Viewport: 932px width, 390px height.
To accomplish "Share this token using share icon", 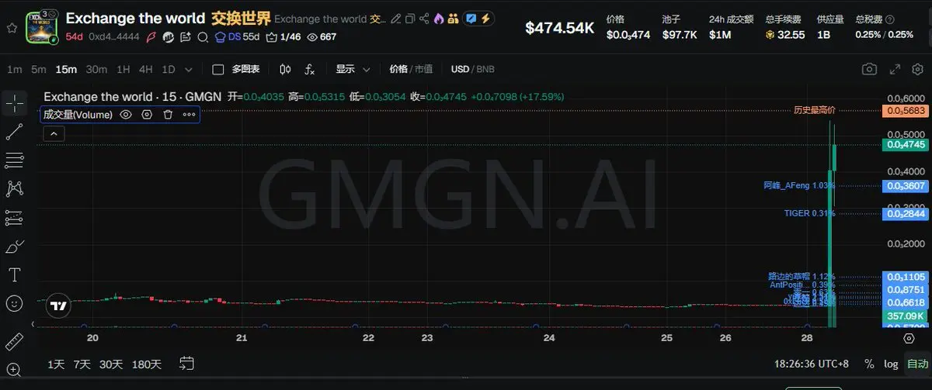I will [x=425, y=19].
